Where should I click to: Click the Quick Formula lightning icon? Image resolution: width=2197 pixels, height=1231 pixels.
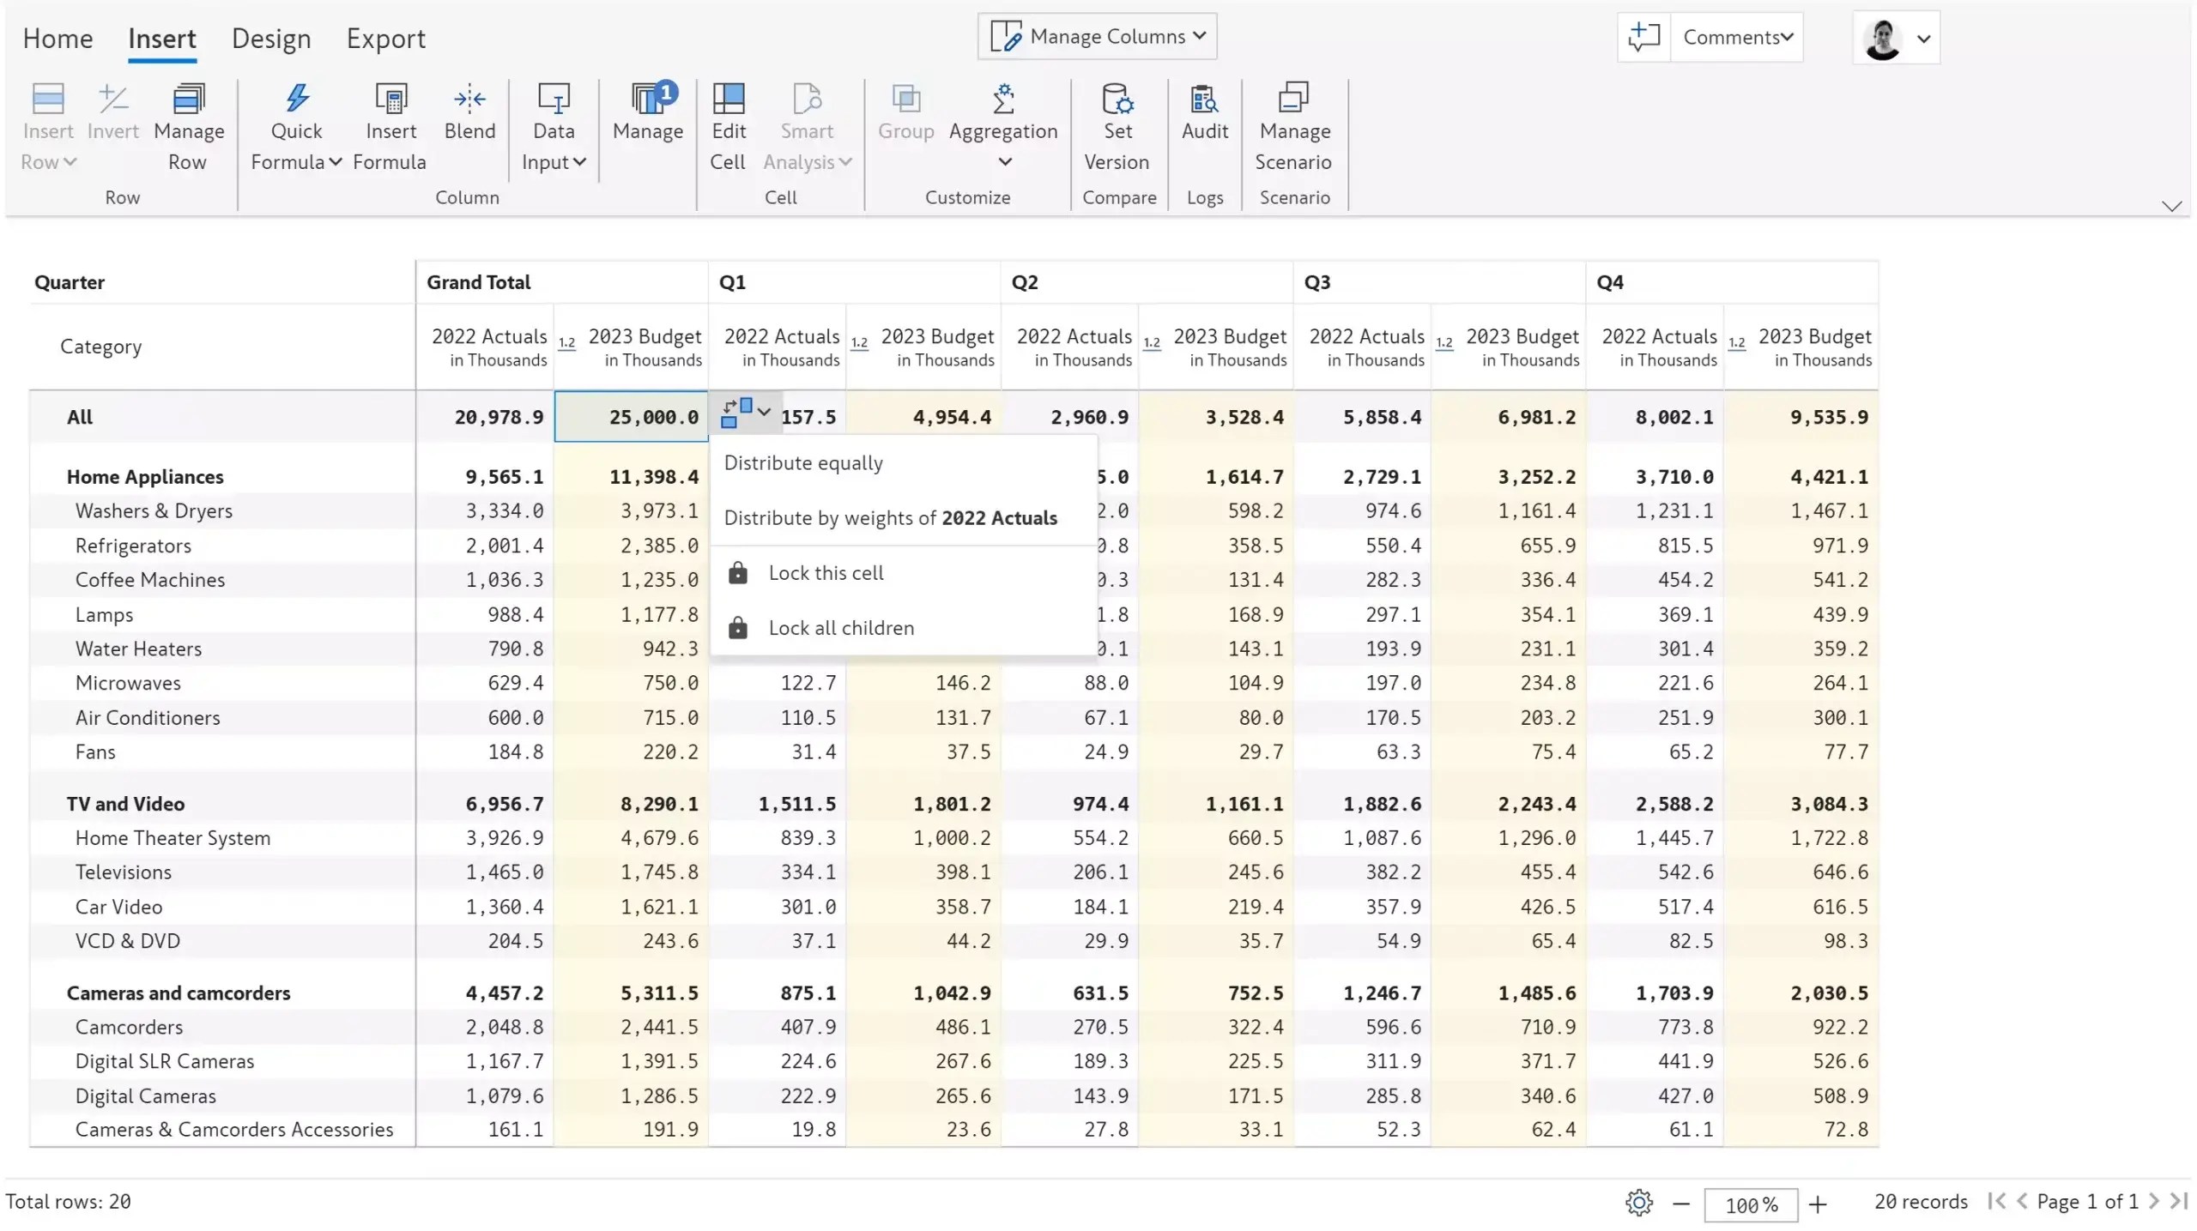click(297, 100)
